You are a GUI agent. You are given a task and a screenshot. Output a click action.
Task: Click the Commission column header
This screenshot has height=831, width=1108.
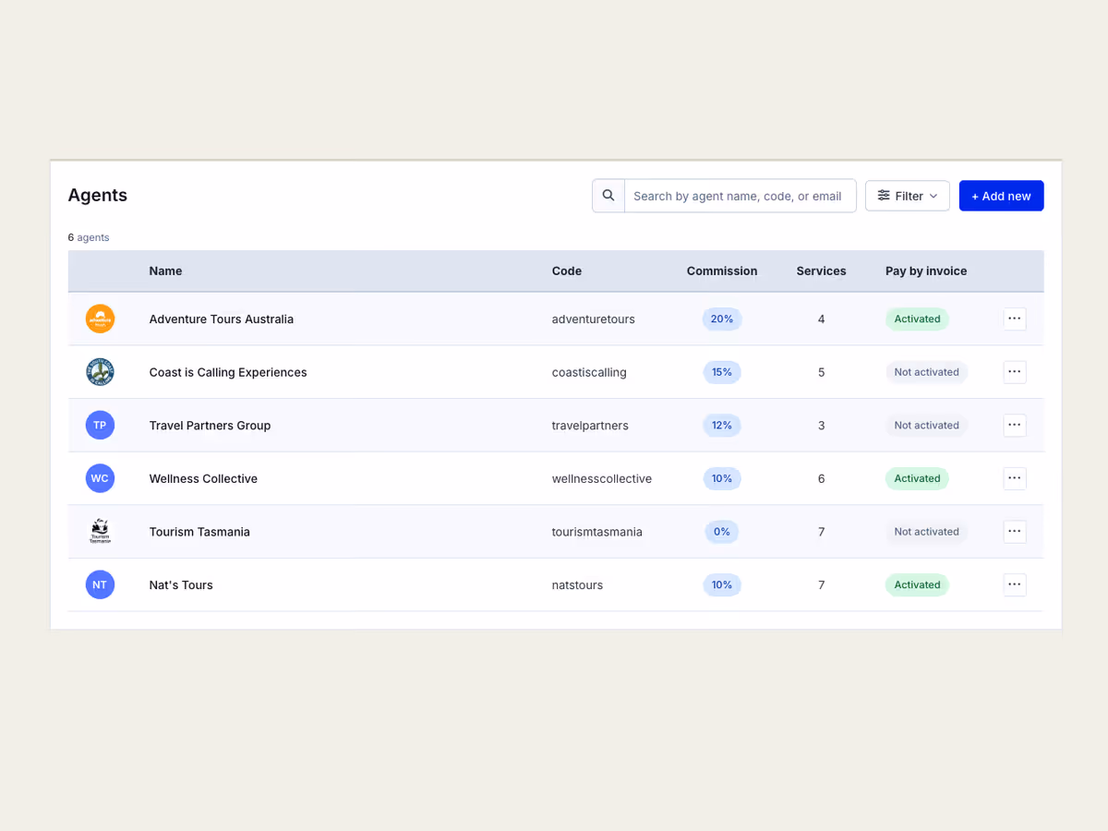tap(722, 271)
